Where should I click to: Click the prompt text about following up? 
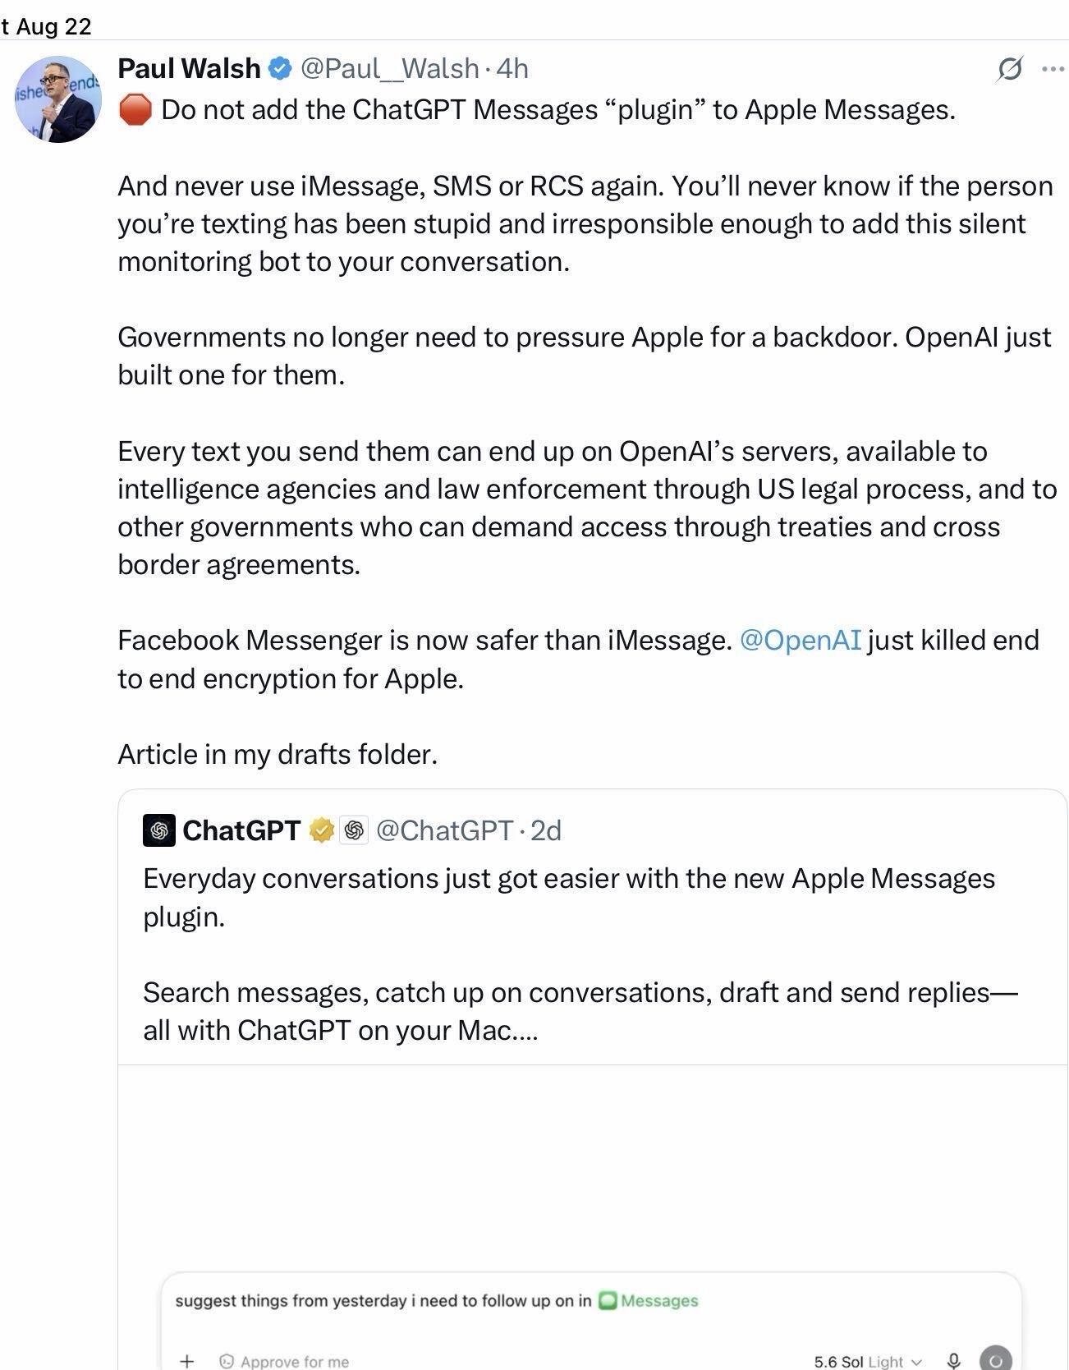pyautogui.click(x=383, y=1300)
